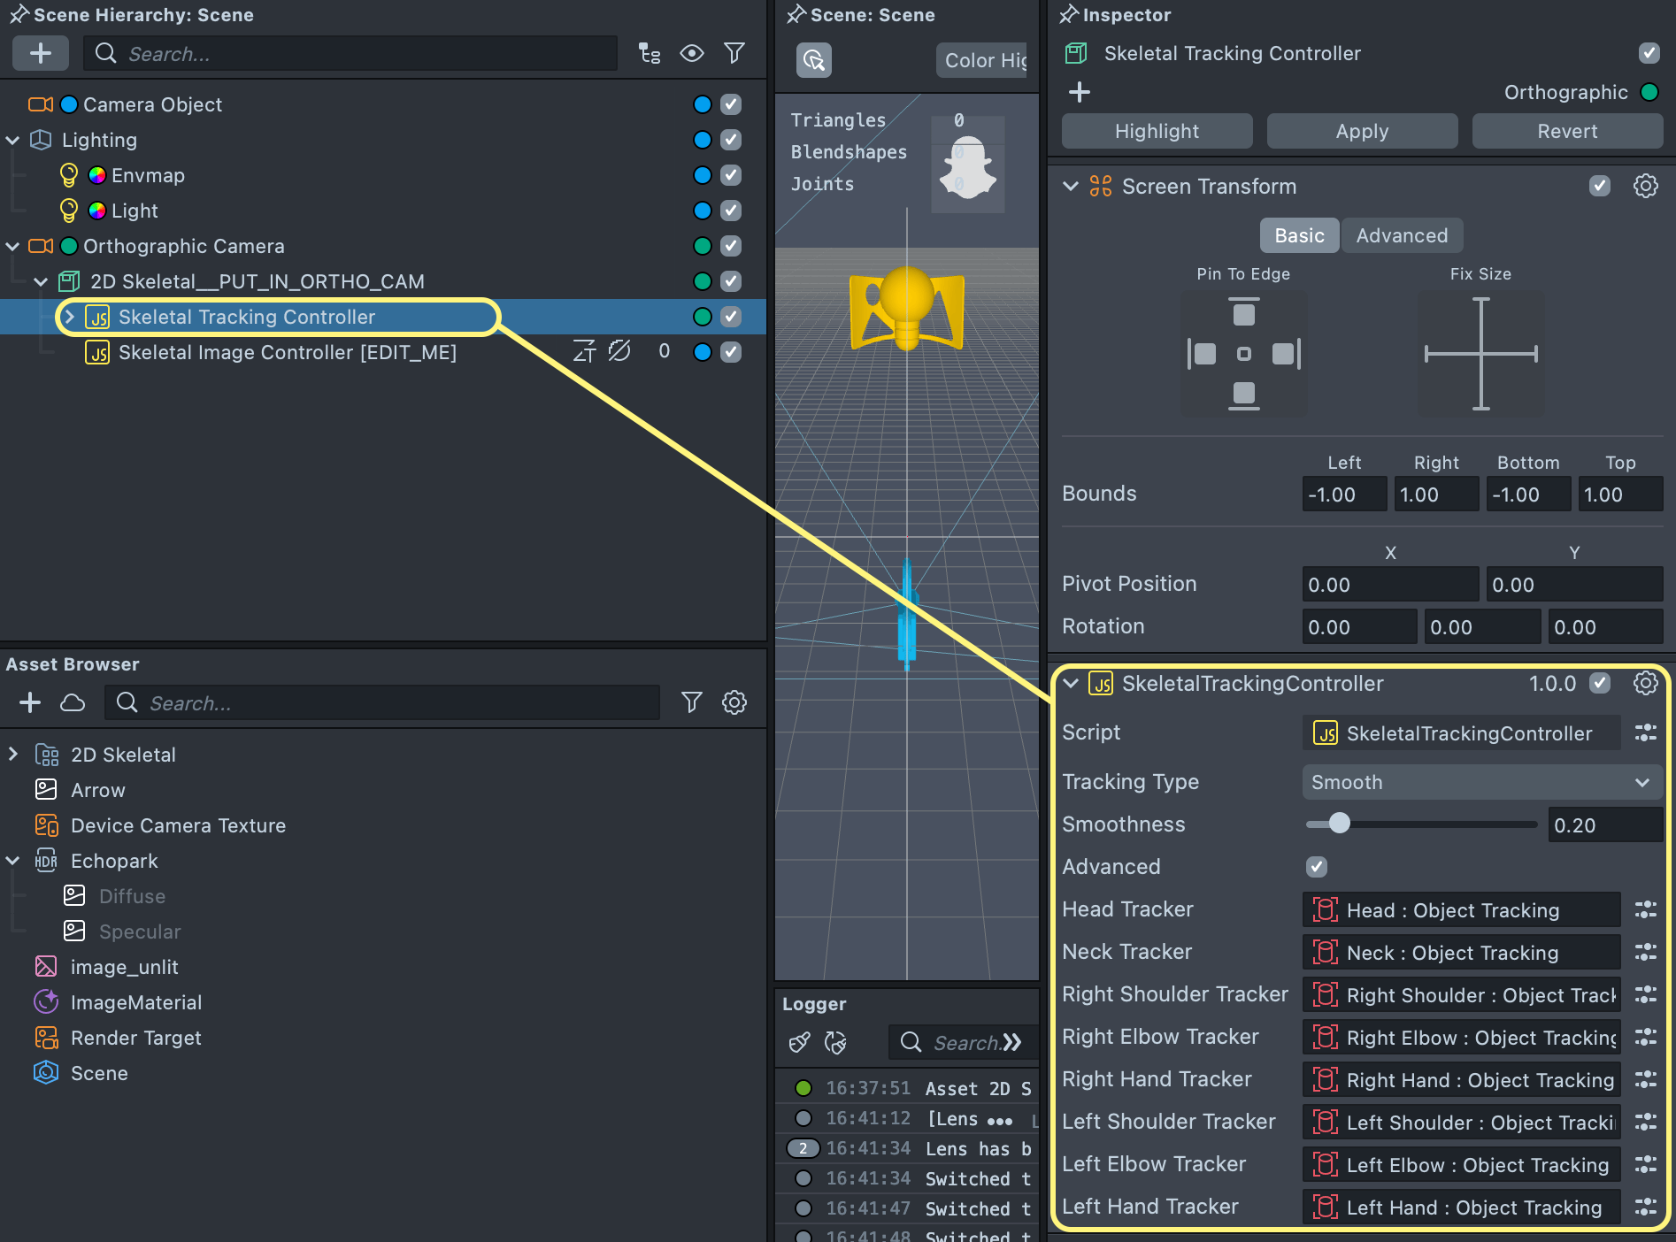This screenshot has height=1242, width=1676.
Task: Uncheck the Advanced checkbox in SkeletalTrackingController
Action: 1316,867
